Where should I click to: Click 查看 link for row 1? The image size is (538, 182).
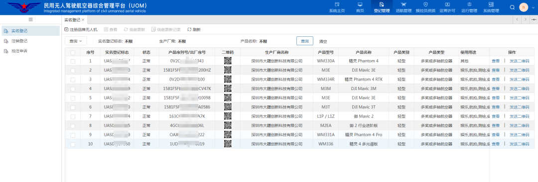coord(496,61)
